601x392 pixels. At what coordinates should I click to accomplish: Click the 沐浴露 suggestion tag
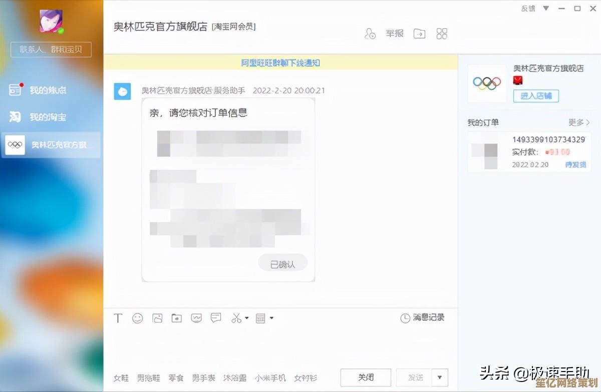tap(235, 378)
